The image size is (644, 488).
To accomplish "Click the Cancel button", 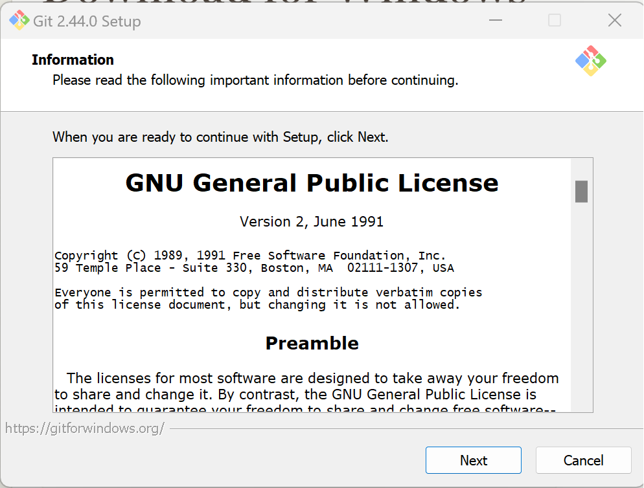I will pyautogui.click(x=583, y=460).
